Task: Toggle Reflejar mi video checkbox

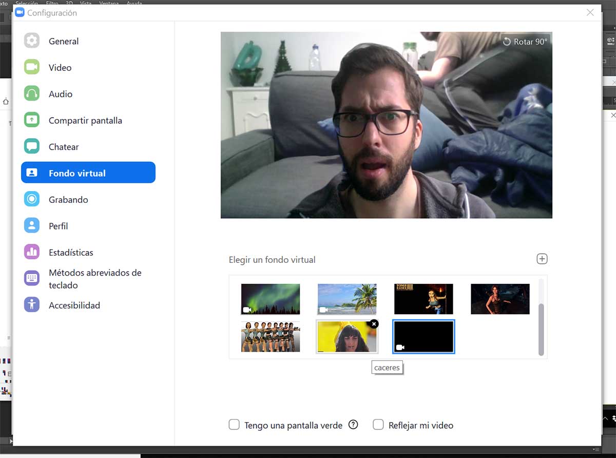Action: (378, 425)
